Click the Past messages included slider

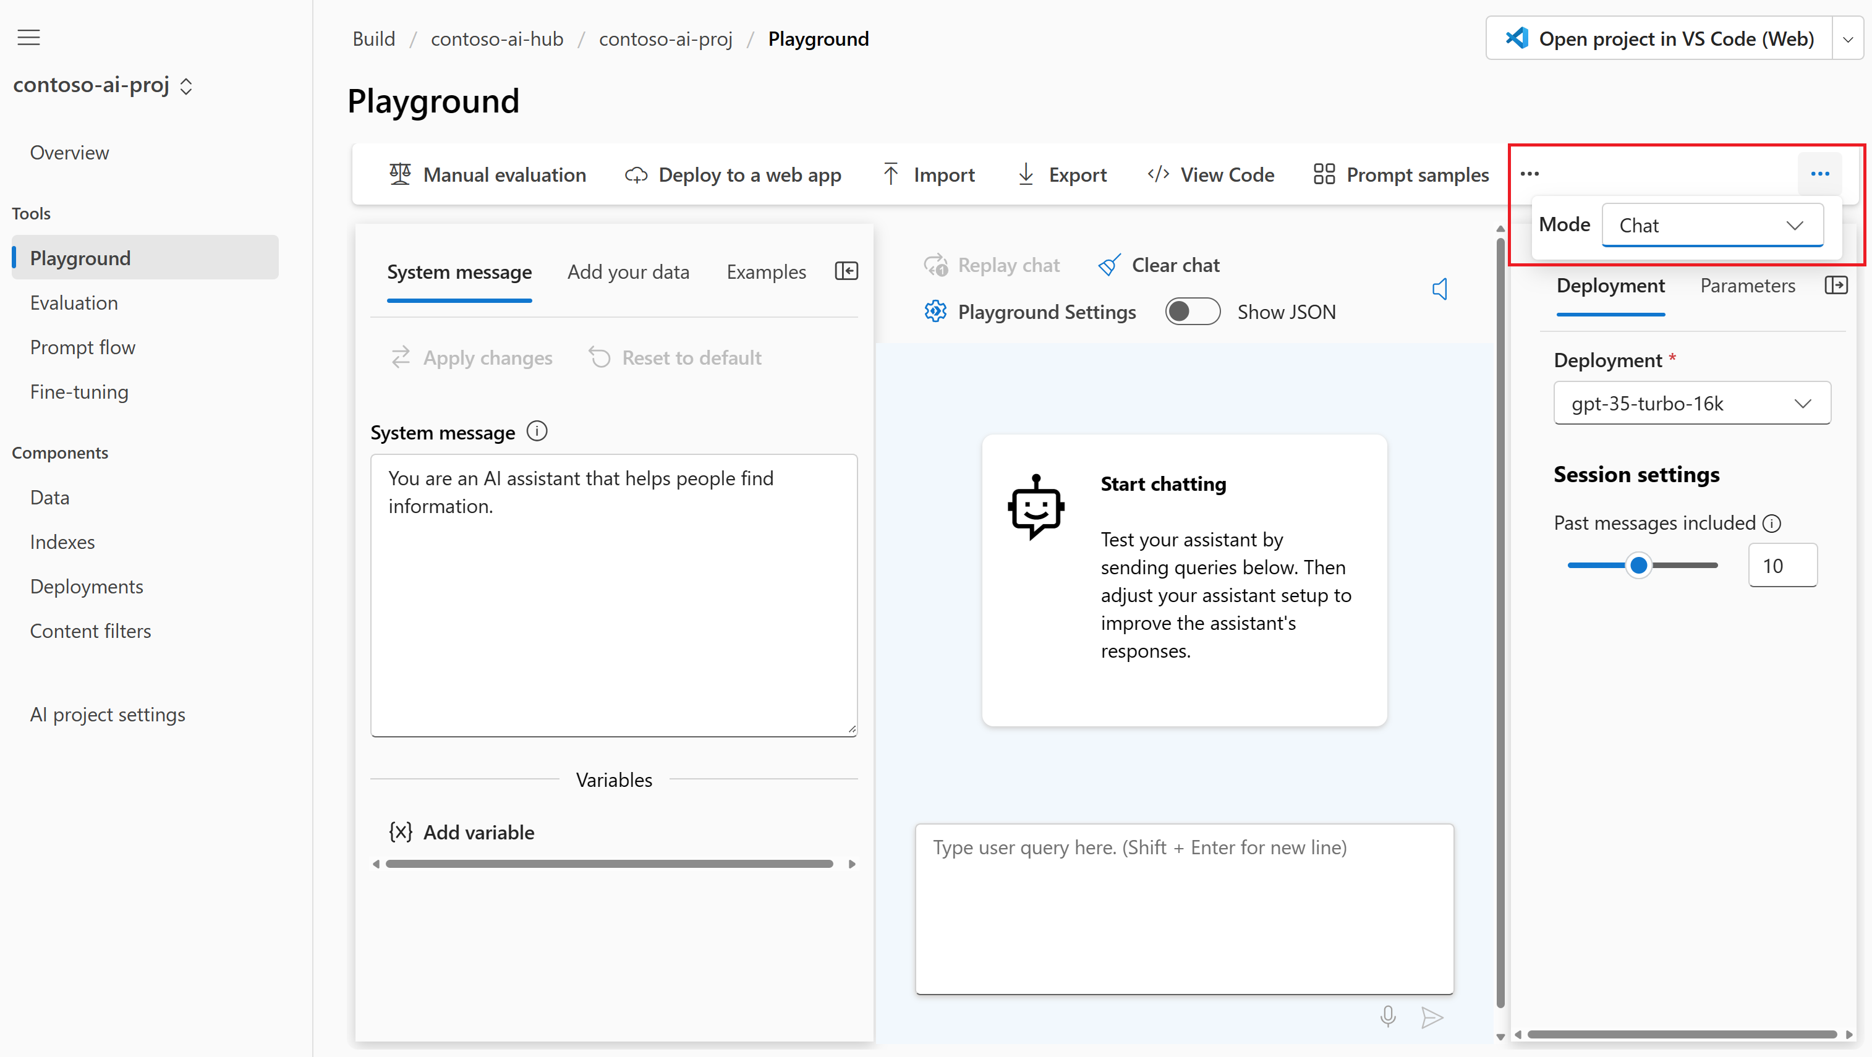1643,565
